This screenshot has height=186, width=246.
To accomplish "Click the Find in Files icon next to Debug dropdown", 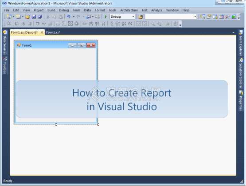I will click(141, 17).
